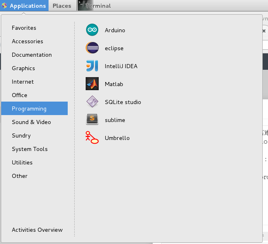Launch sublime via its icon
The width and height of the screenshot is (268, 244).
(x=92, y=120)
